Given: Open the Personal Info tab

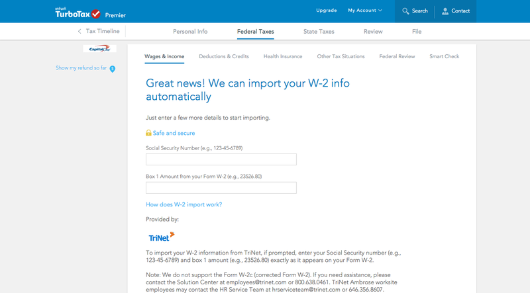Looking at the screenshot, I should pos(190,31).
